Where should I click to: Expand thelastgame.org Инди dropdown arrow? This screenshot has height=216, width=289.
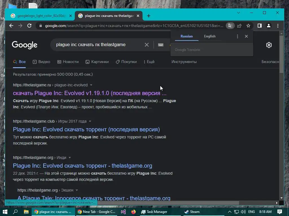70,157
